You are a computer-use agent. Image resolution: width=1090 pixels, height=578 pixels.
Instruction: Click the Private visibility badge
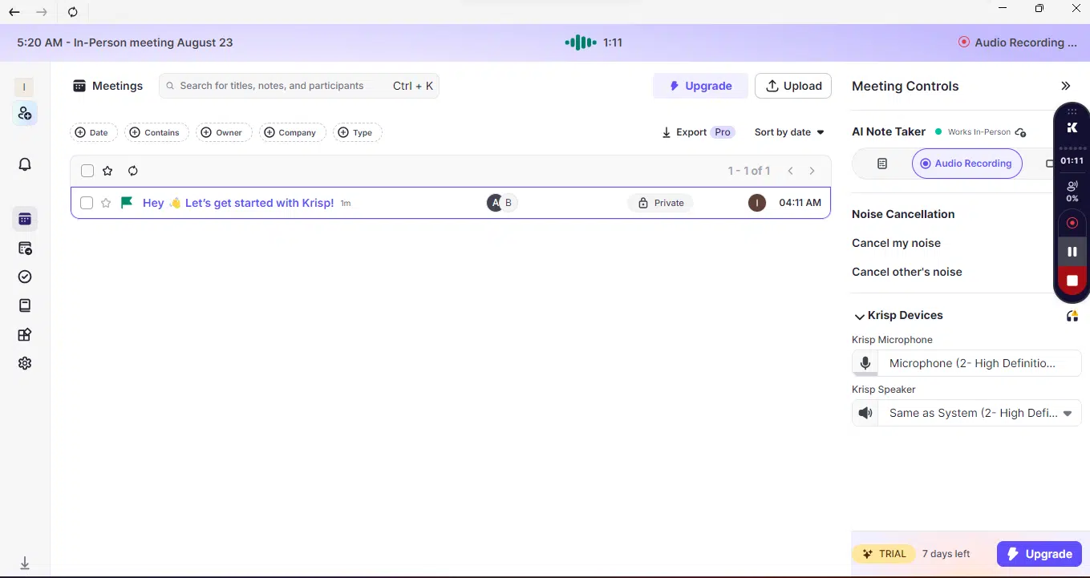coord(660,203)
